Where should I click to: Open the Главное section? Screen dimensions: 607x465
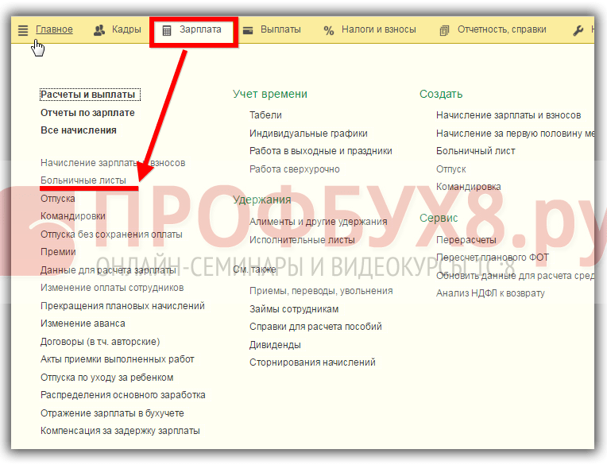click(54, 29)
